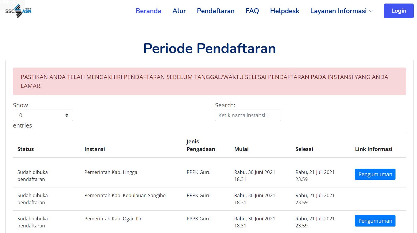Sort the table by the Status column
The height and width of the screenshot is (233, 417).
click(25, 149)
